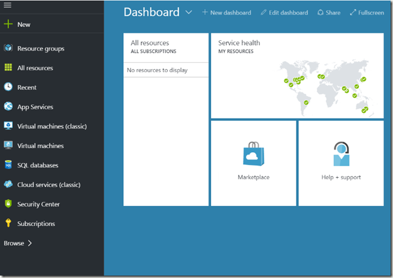393x278 pixels.
Task: Click "No resources to display" text
Action: [x=157, y=70]
